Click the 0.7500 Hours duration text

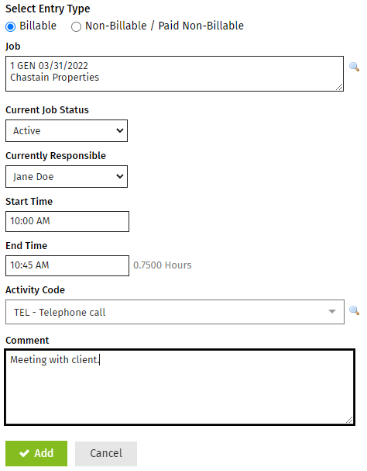click(163, 265)
